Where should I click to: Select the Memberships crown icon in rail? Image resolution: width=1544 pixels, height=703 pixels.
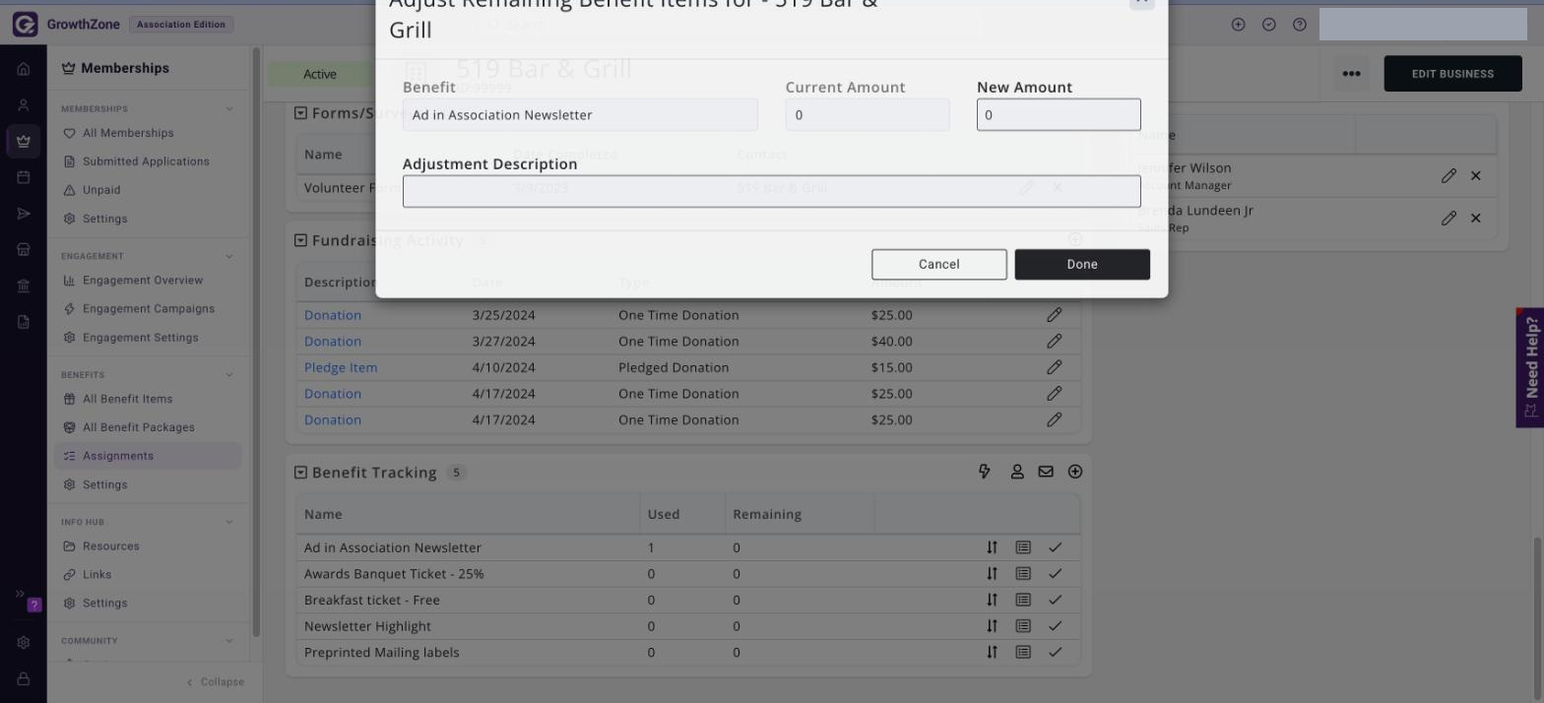[x=24, y=141]
